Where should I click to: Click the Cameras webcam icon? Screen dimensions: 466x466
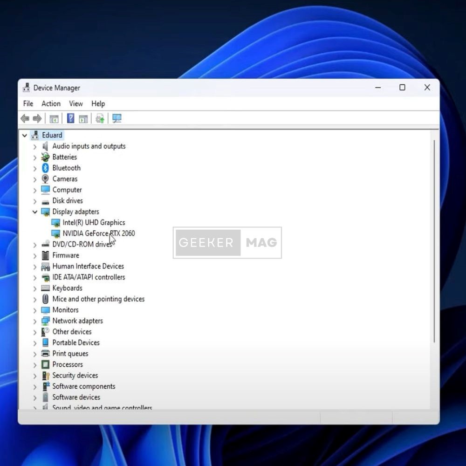45,179
